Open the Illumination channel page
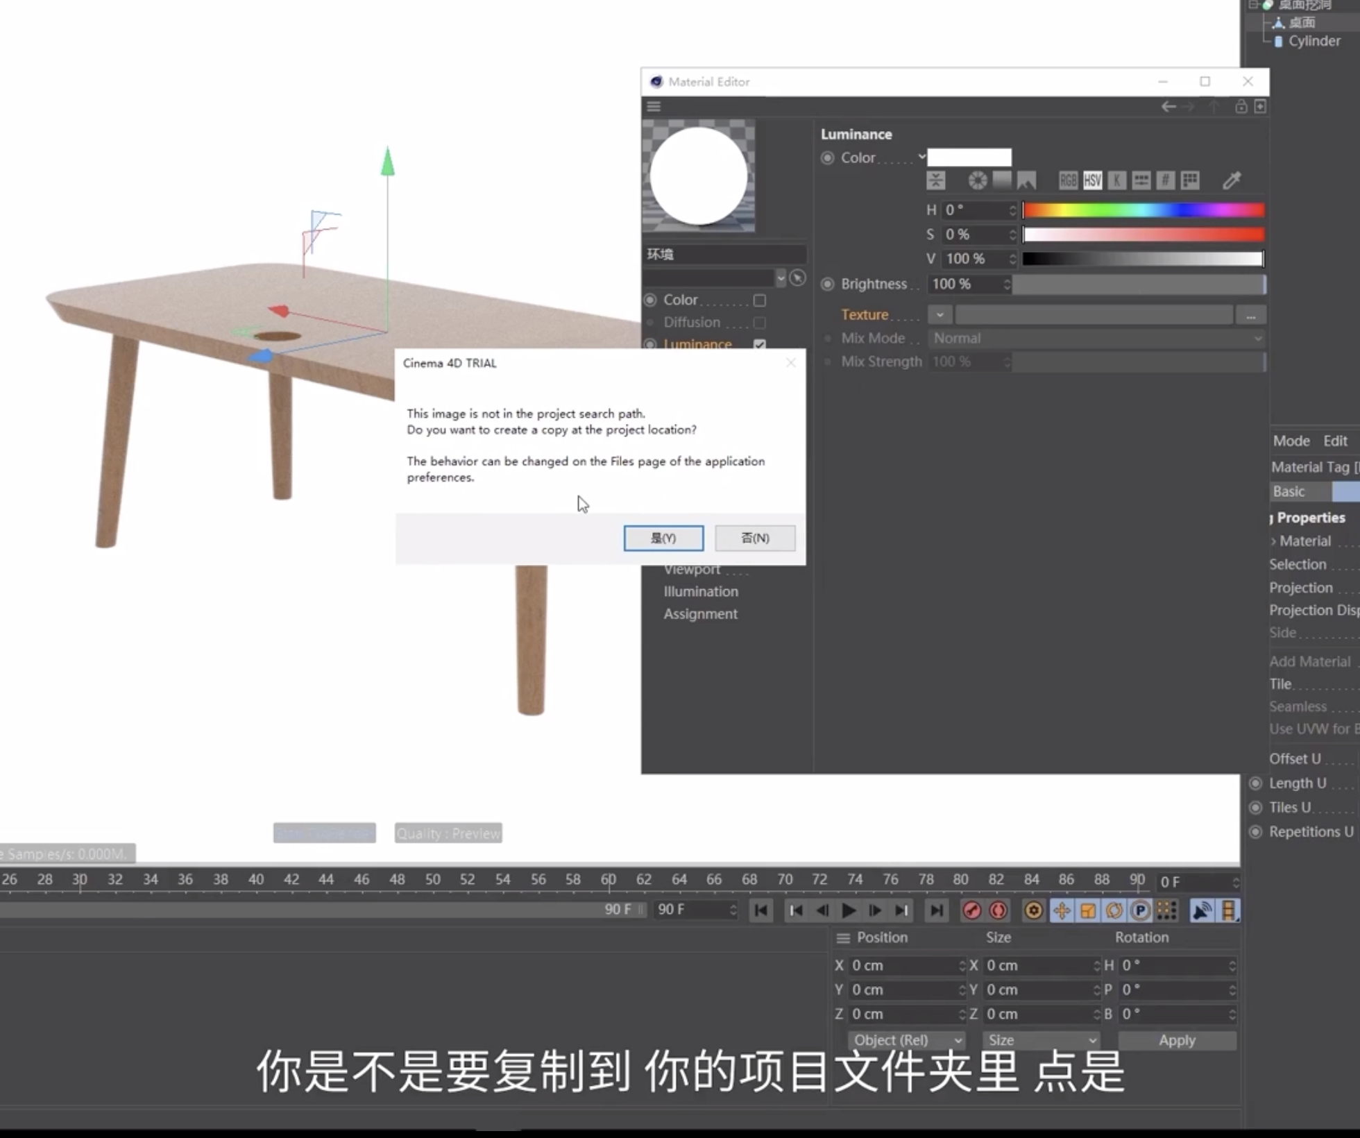Image resolution: width=1360 pixels, height=1138 pixels. 701,592
